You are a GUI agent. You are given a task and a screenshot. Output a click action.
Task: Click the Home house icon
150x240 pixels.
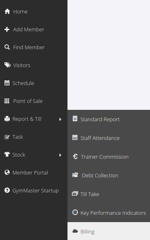tap(7, 11)
